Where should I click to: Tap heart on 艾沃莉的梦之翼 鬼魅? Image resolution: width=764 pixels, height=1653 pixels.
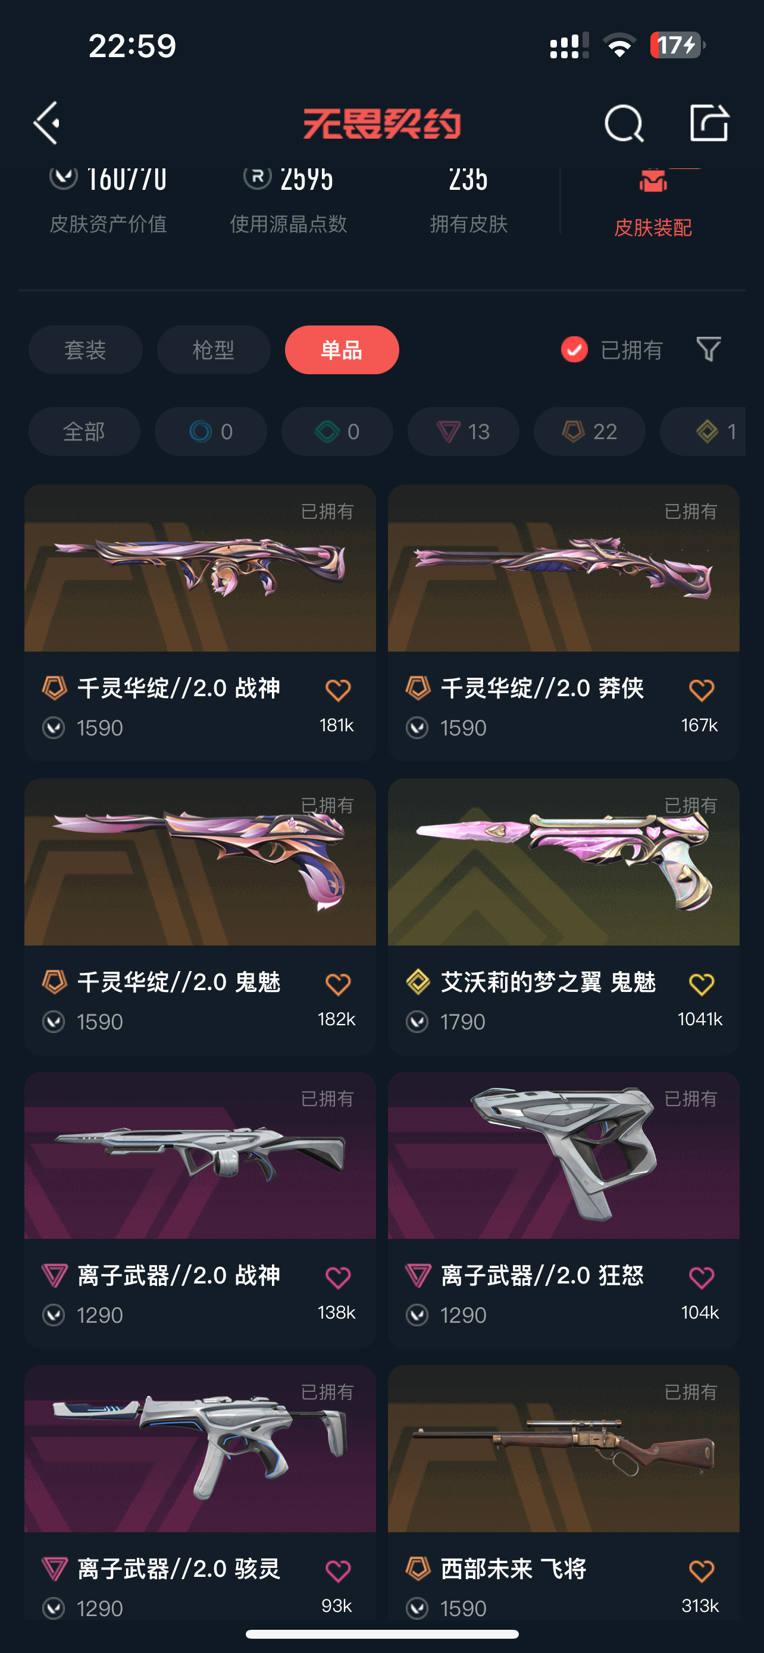click(701, 984)
